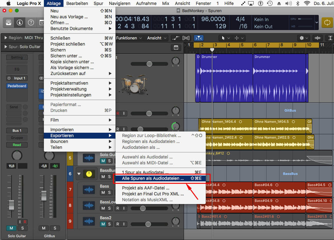Click the Setting button on Solo Guitar strip

point(17,57)
